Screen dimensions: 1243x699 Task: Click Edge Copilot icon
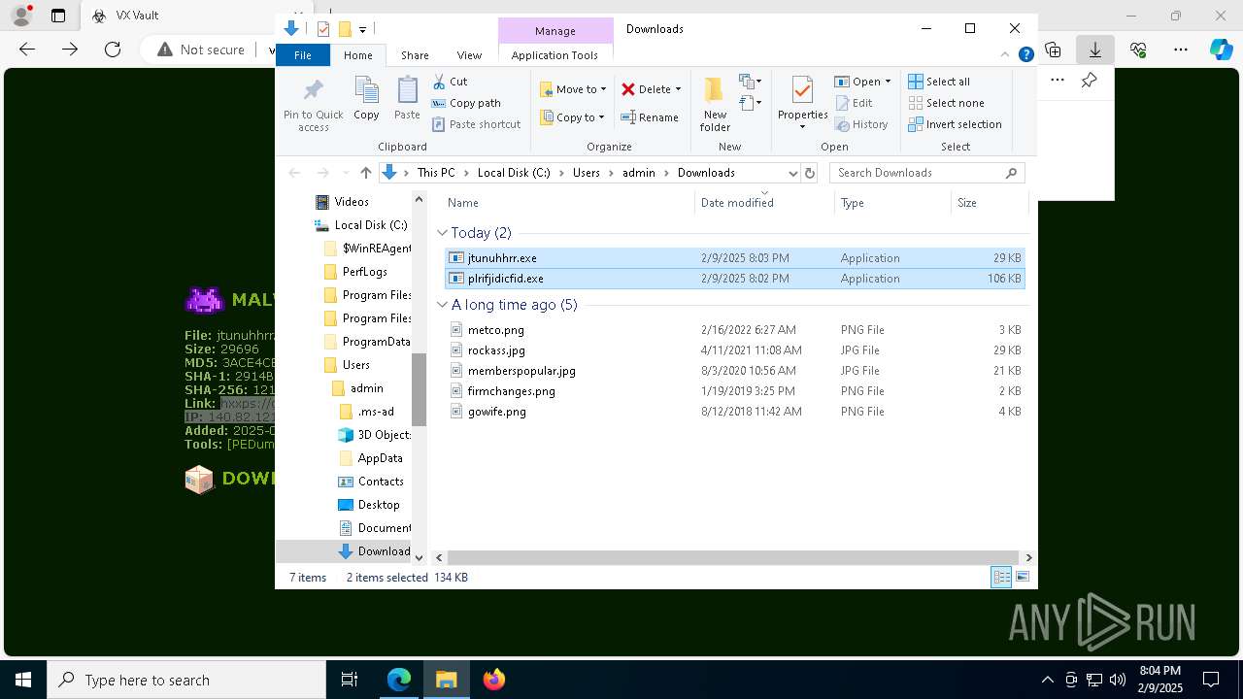click(1222, 49)
